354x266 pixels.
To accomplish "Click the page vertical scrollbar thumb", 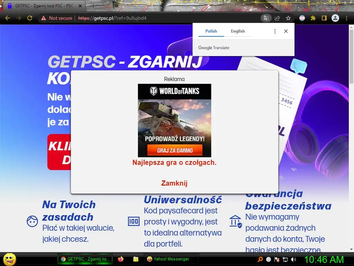I will (351, 56).
